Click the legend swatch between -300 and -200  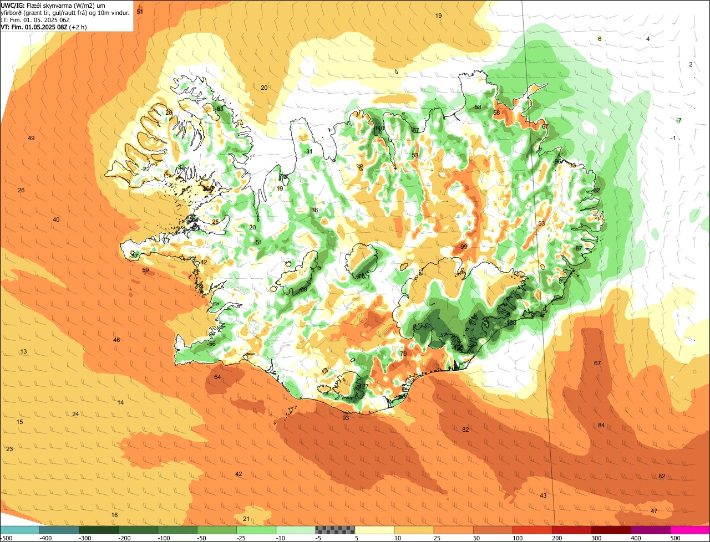[99, 530]
